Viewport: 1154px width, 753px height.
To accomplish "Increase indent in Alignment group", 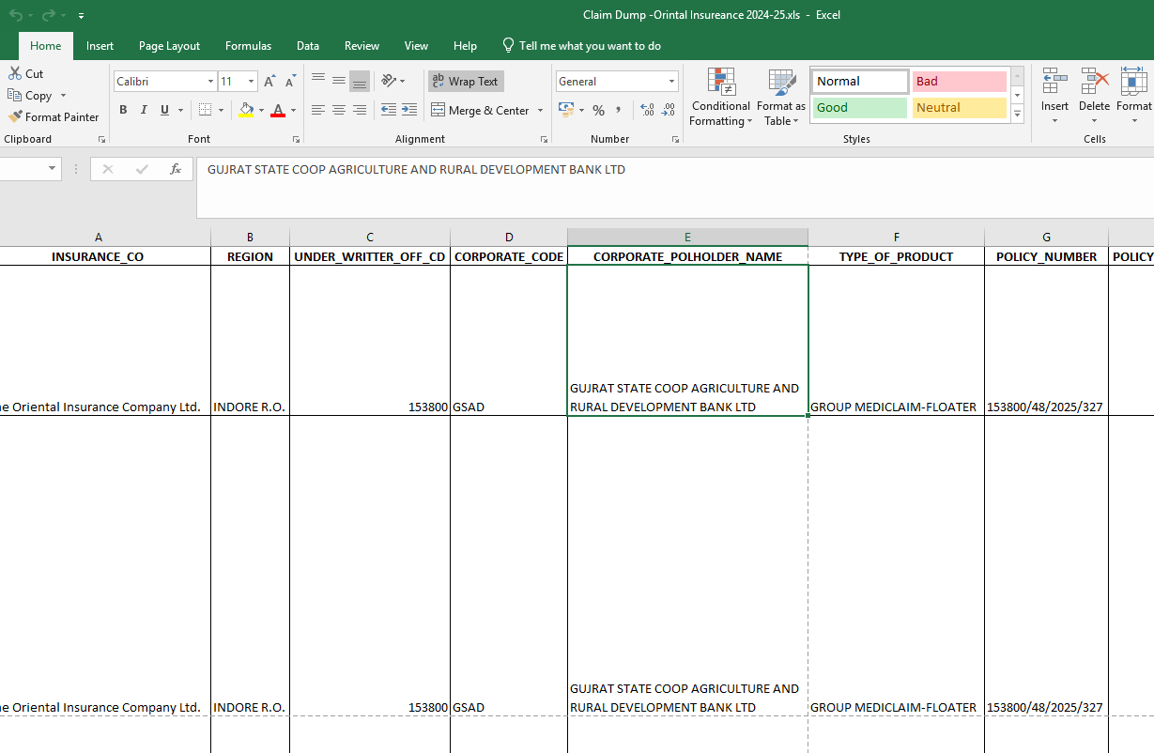I will (409, 110).
